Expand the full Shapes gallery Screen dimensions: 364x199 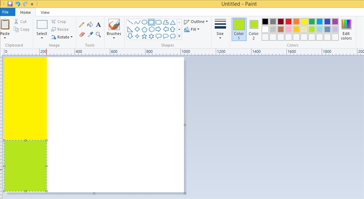click(179, 36)
